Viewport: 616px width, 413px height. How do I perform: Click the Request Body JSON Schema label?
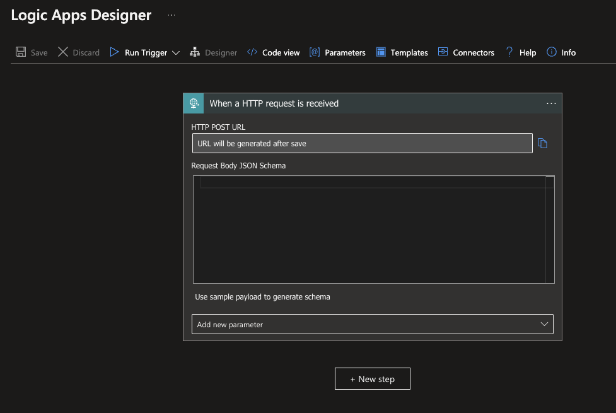click(238, 165)
